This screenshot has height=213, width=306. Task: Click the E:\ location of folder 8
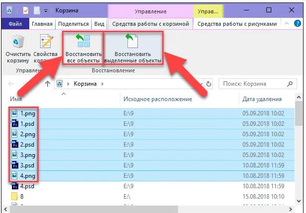tap(127, 197)
